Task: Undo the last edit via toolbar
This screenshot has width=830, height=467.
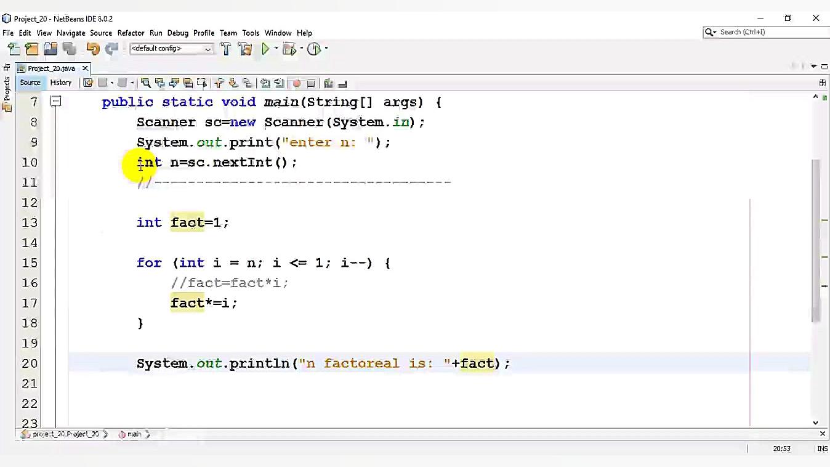Action: [93, 49]
